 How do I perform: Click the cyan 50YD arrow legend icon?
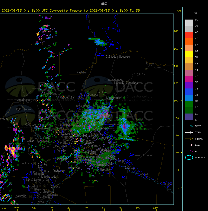(x=189, y=126)
